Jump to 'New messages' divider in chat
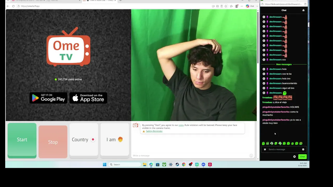333x187 pixels. coord(284,64)
